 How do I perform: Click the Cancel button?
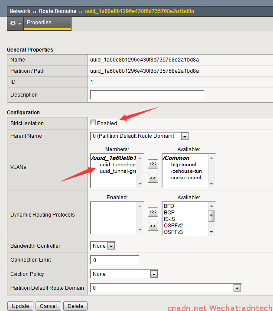coord(48,306)
